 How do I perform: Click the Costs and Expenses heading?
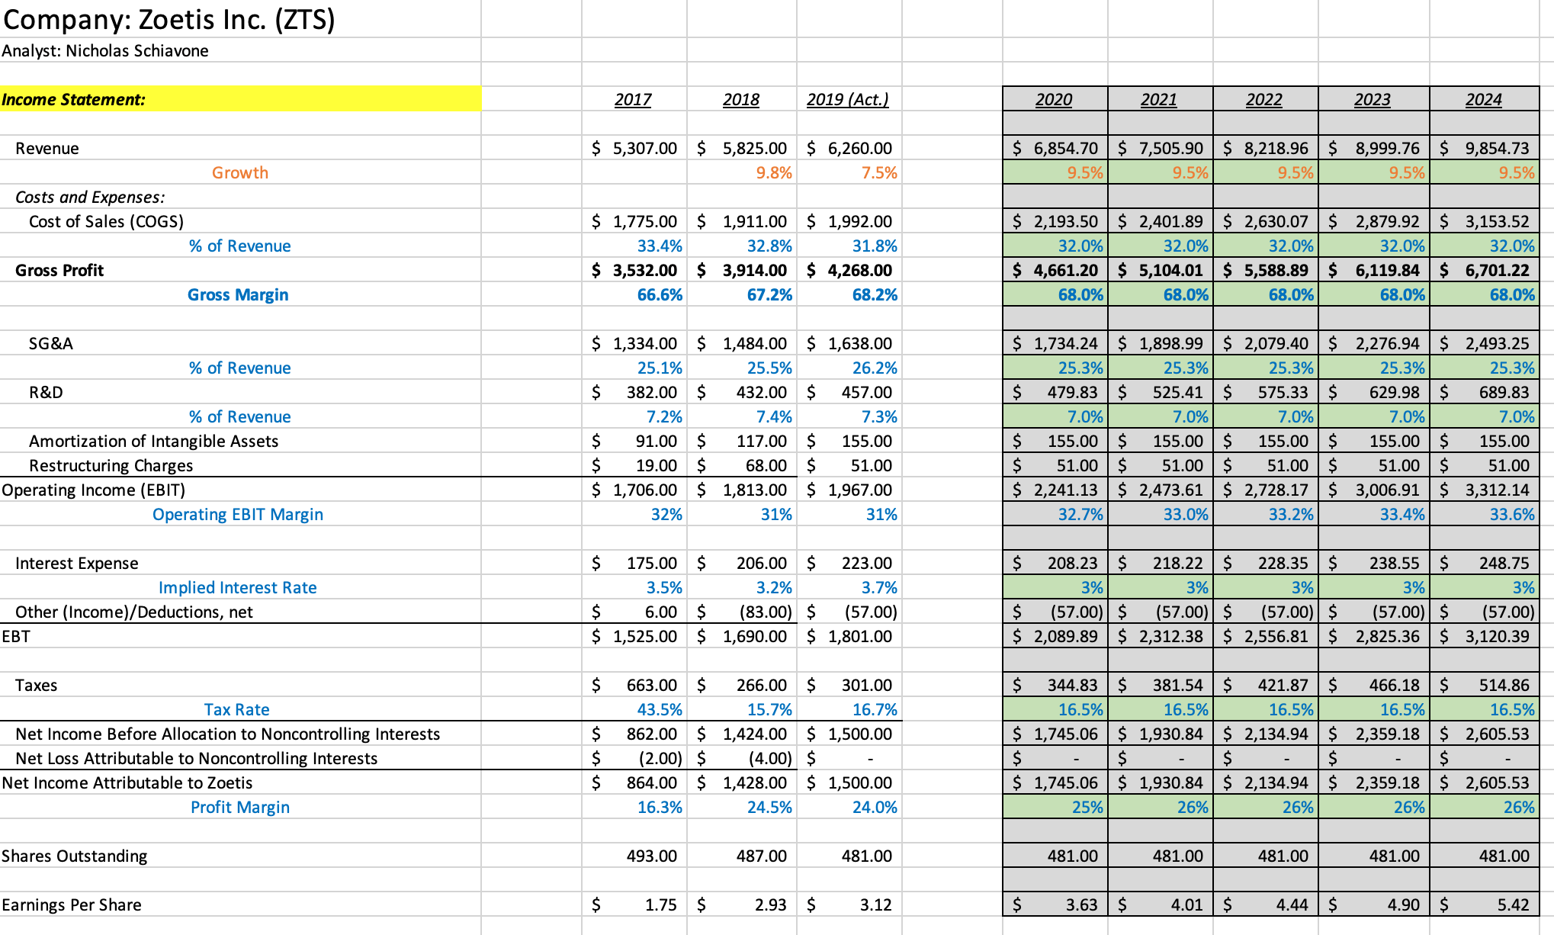[90, 198]
